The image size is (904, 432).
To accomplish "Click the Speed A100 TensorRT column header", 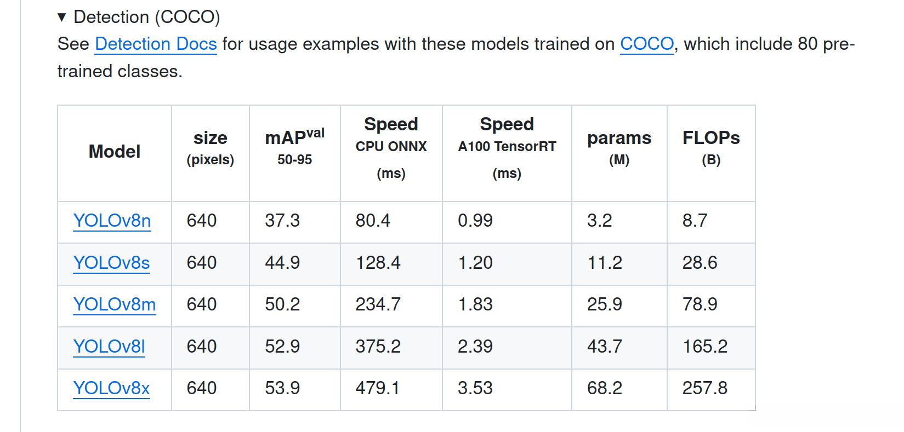I will coord(507,148).
